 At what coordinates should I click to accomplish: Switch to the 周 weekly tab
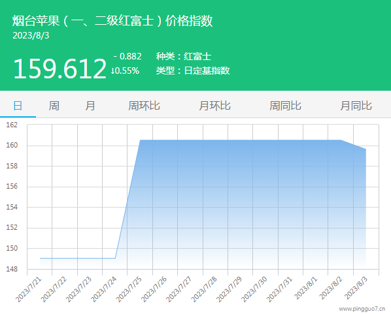click(54, 106)
